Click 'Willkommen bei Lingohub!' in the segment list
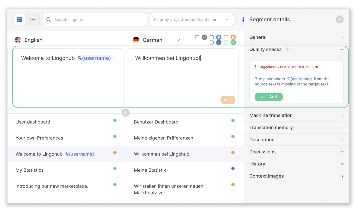356x212 pixels. pyautogui.click(x=162, y=154)
